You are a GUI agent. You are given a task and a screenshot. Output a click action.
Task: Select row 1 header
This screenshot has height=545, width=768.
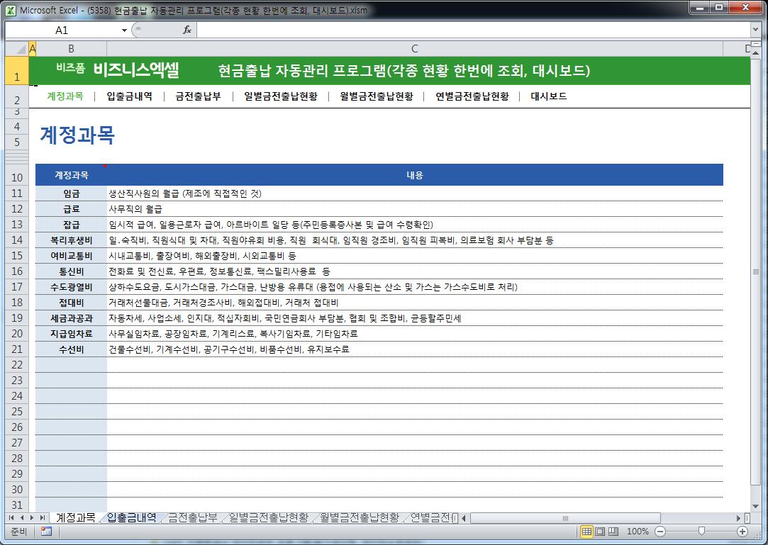coord(17,71)
